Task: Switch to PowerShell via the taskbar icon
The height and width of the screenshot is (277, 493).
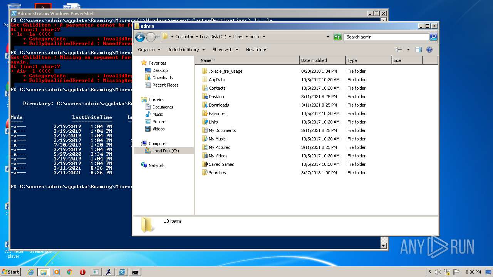Action: point(122,272)
